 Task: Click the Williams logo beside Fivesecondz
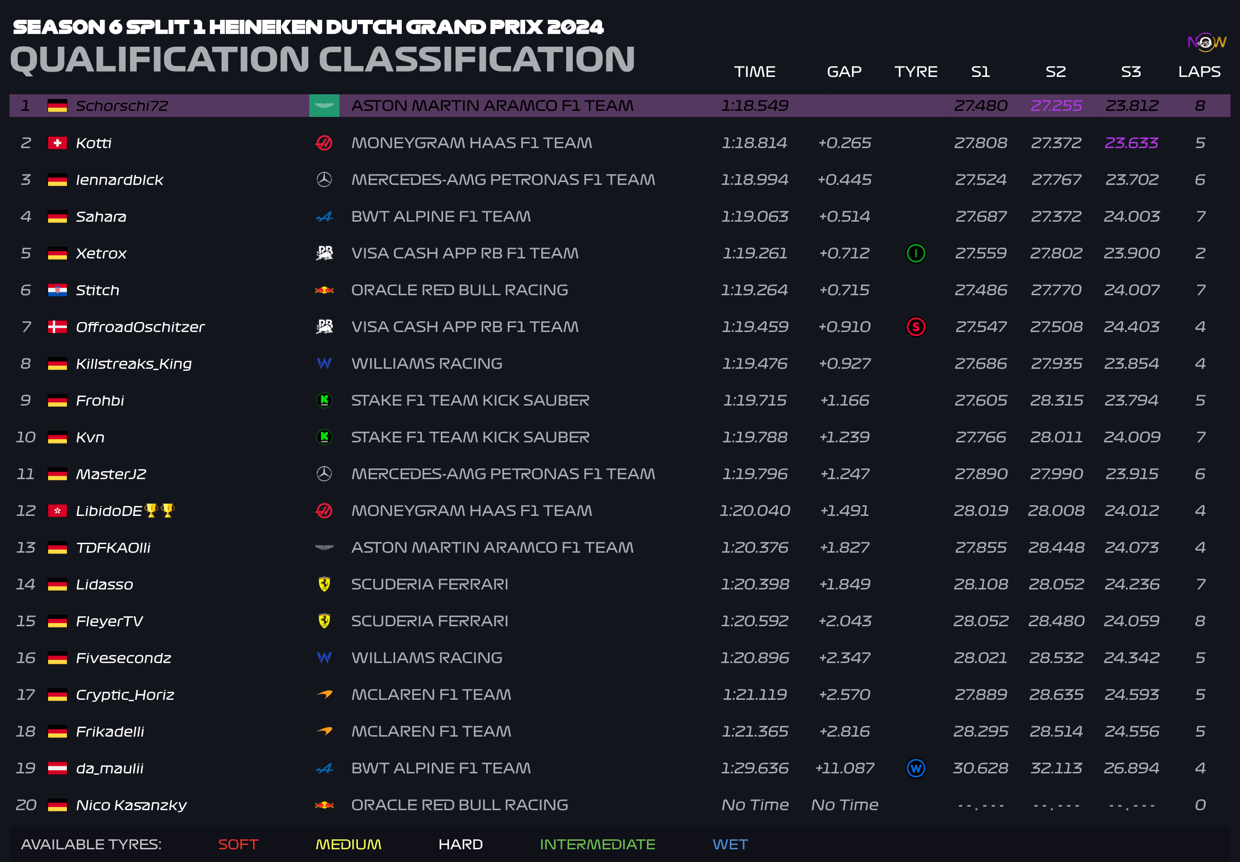coord(324,658)
